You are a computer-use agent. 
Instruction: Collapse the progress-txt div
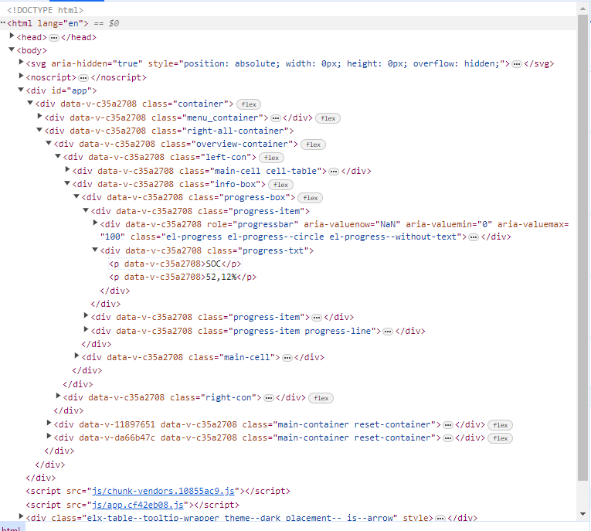pos(95,250)
